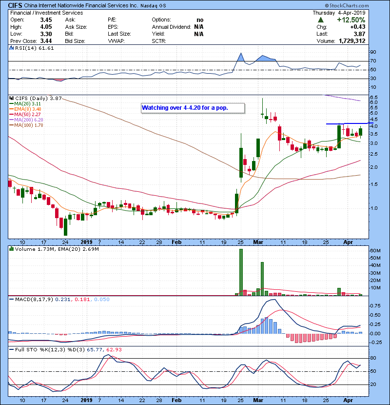Click the MACD histogram value 0.050

[x=102, y=300]
